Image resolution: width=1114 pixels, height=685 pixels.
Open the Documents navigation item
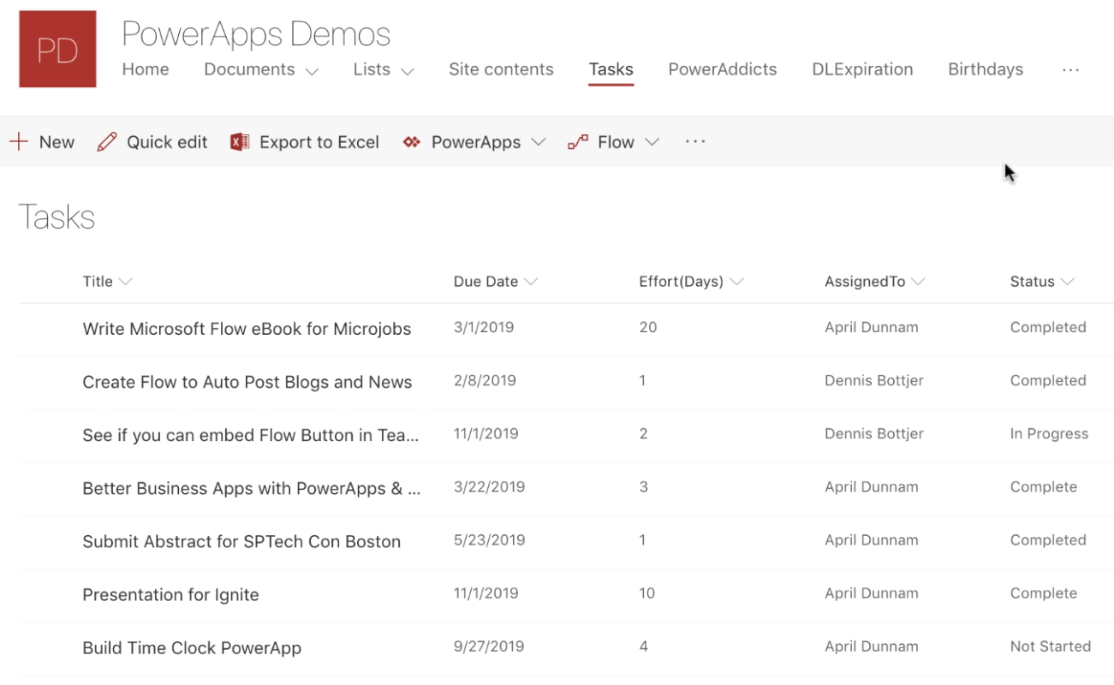click(249, 69)
